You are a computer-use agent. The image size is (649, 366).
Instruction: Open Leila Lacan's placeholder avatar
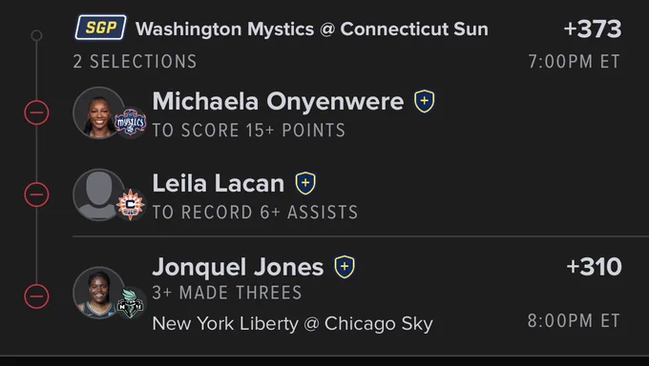[x=98, y=194]
